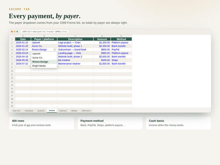Select the Payer / platform header cell
Viewport: 220px width, 165px height.
click(44, 39)
